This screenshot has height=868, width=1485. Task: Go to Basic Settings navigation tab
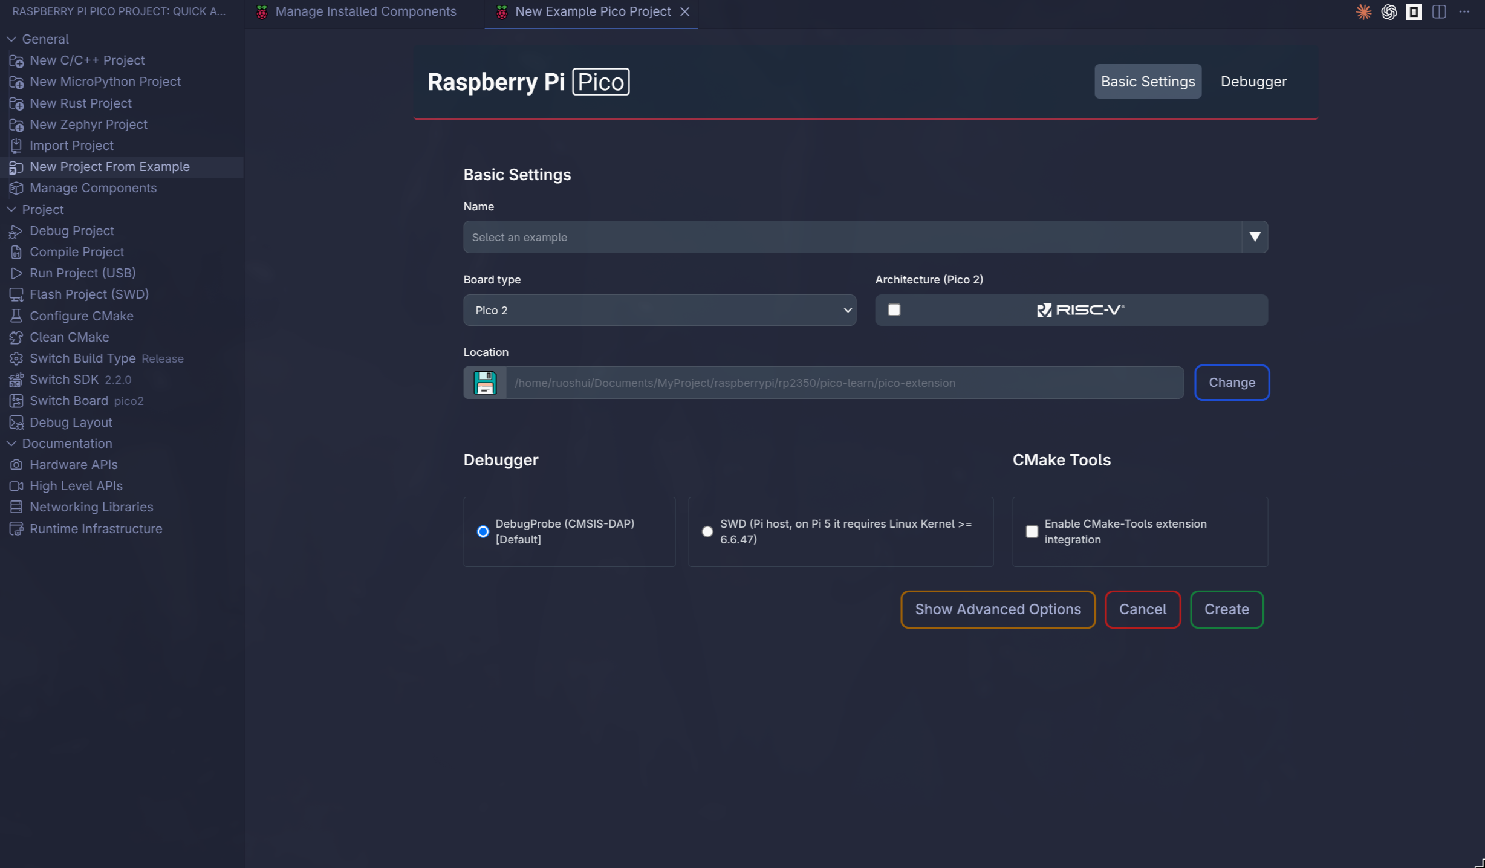click(x=1148, y=82)
